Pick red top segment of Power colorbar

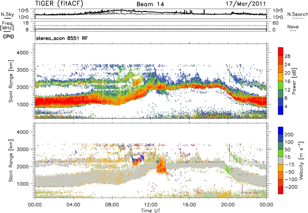pyautogui.click(x=281, y=52)
